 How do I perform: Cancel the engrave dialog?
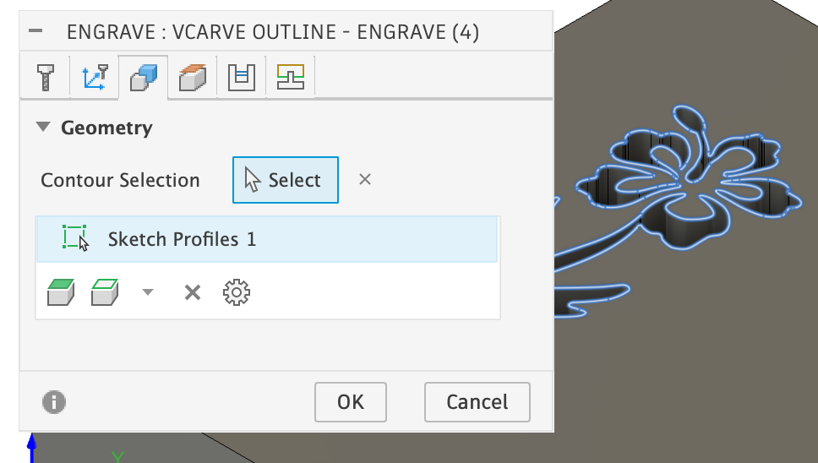[x=477, y=401]
